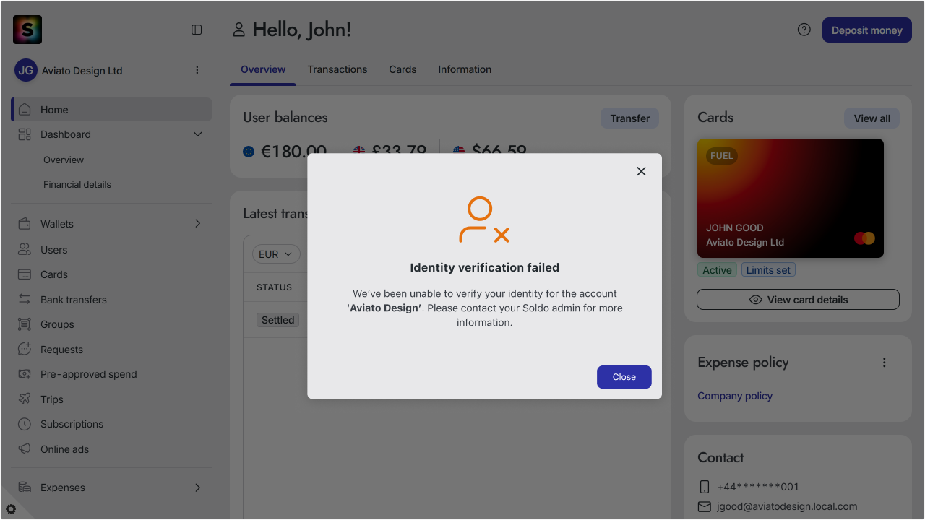This screenshot has height=520, width=925.
Task: Click the Expenses icon in sidebar
Action: pyautogui.click(x=25, y=487)
